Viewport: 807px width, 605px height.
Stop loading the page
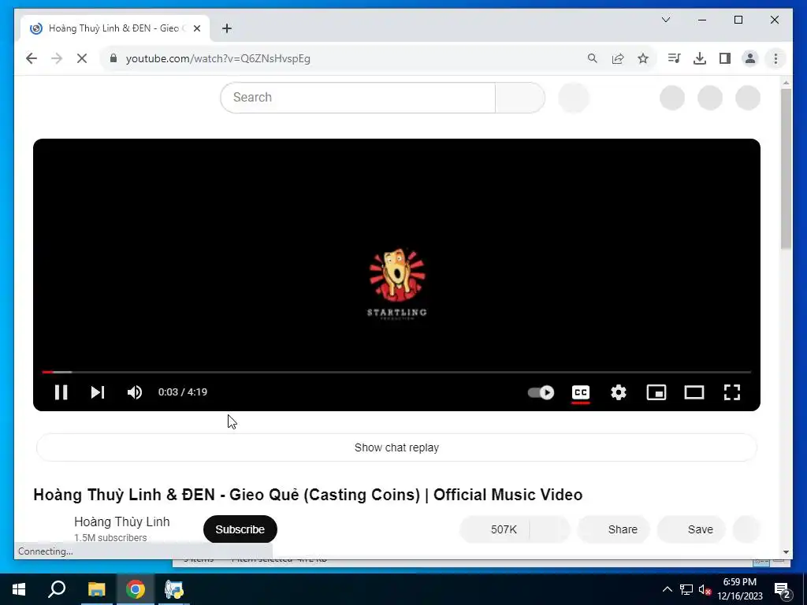[x=82, y=58]
